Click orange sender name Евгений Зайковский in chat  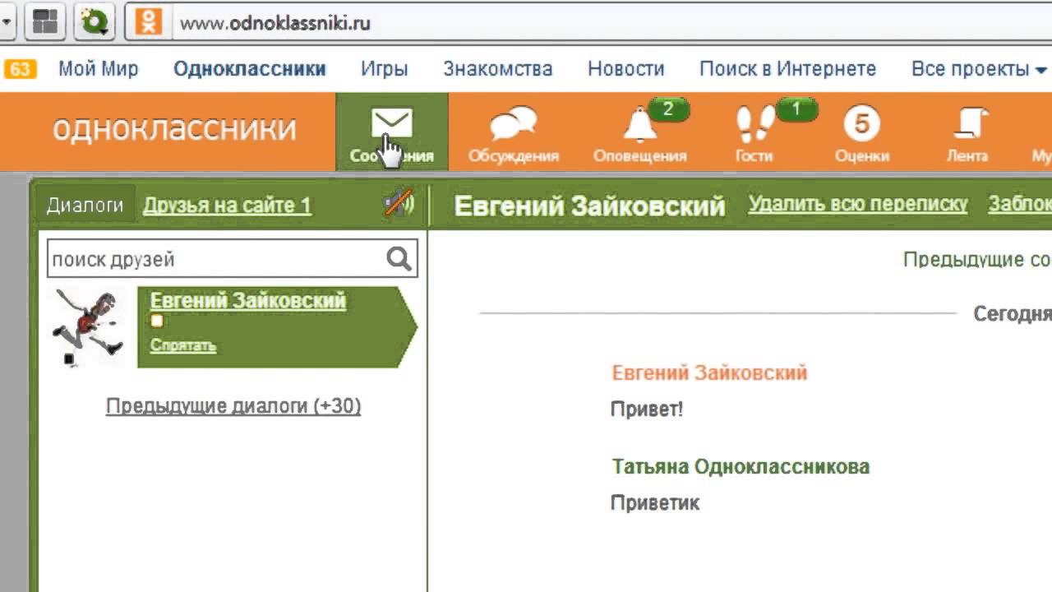709,372
